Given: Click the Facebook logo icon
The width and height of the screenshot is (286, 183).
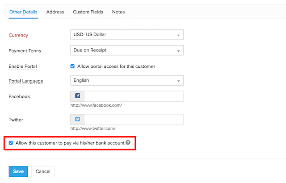Looking at the screenshot, I should [x=77, y=96].
